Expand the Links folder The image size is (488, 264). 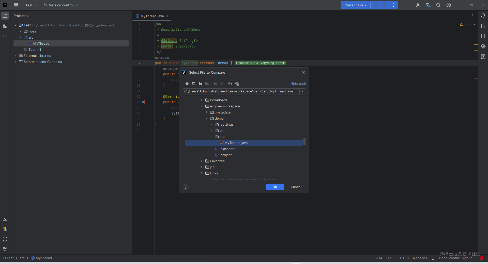[202, 173]
